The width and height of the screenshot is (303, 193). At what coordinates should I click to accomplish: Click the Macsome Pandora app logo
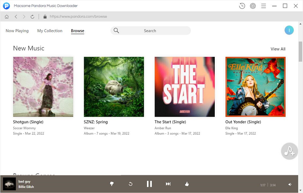coord(6,6)
